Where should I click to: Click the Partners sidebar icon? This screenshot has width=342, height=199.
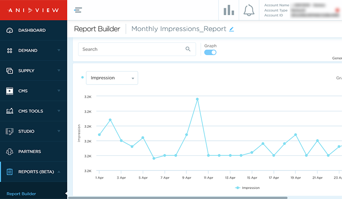click(9, 152)
